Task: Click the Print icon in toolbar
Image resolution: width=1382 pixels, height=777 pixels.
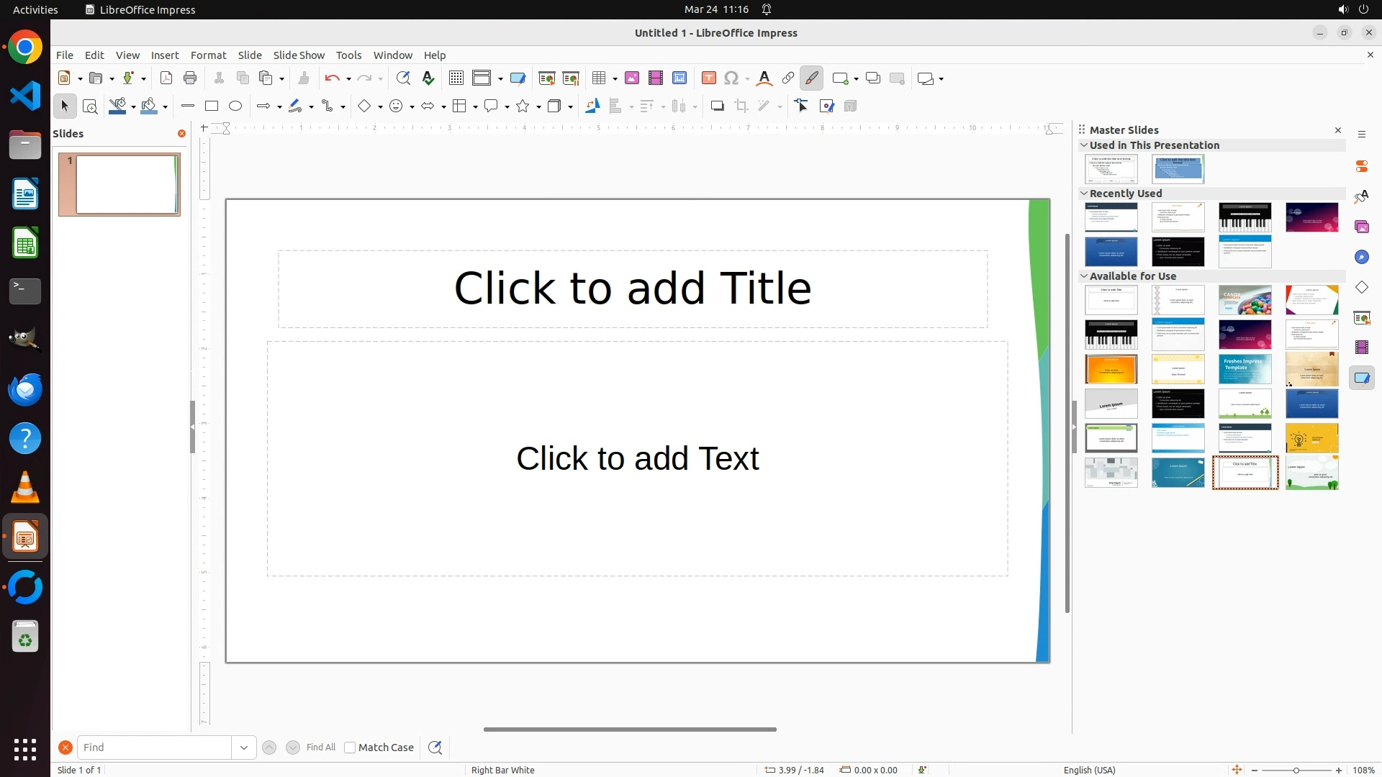Action: click(190, 78)
